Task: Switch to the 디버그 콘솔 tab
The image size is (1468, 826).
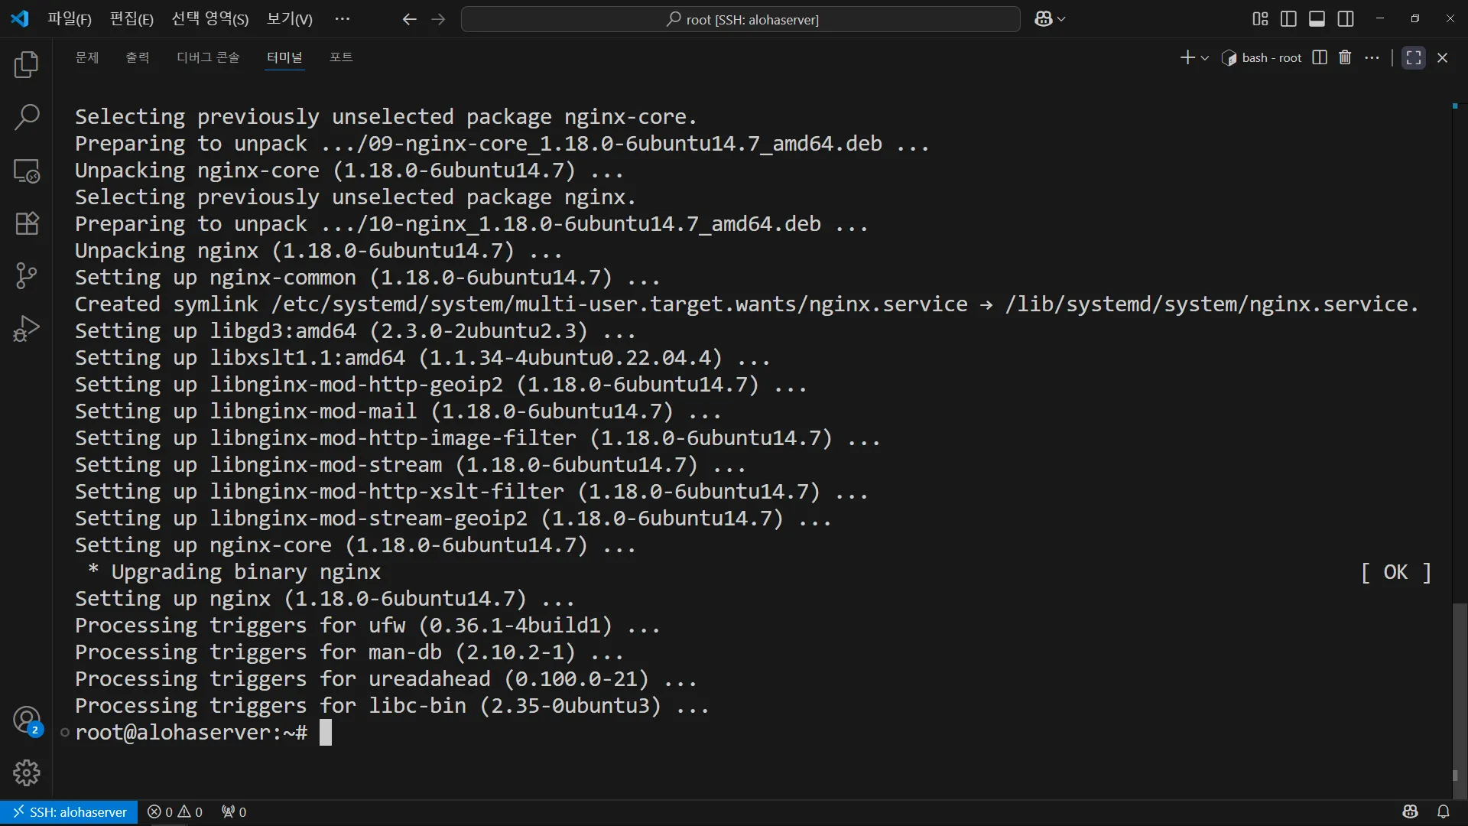Action: point(208,57)
